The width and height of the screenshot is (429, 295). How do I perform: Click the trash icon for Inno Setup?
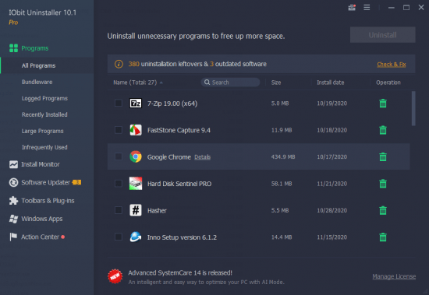383,237
